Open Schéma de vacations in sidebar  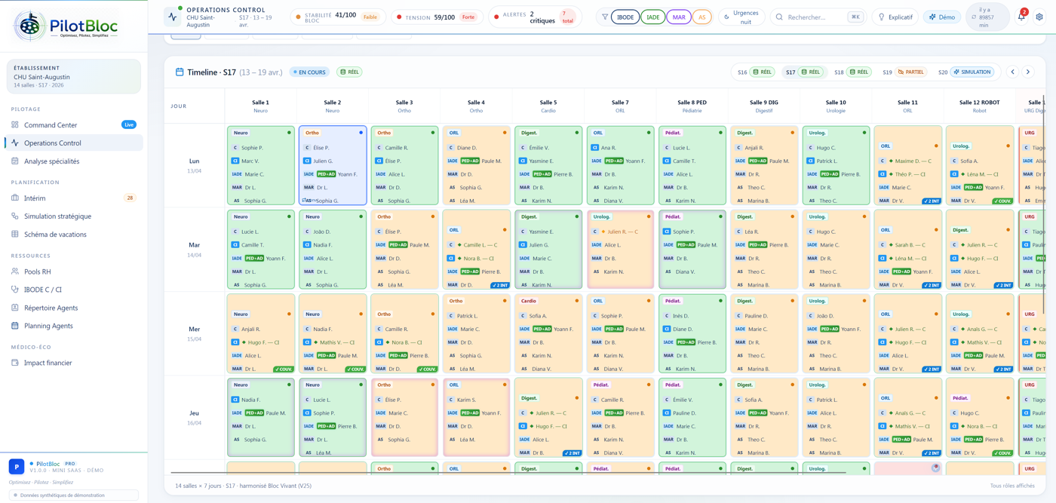(x=74, y=235)
